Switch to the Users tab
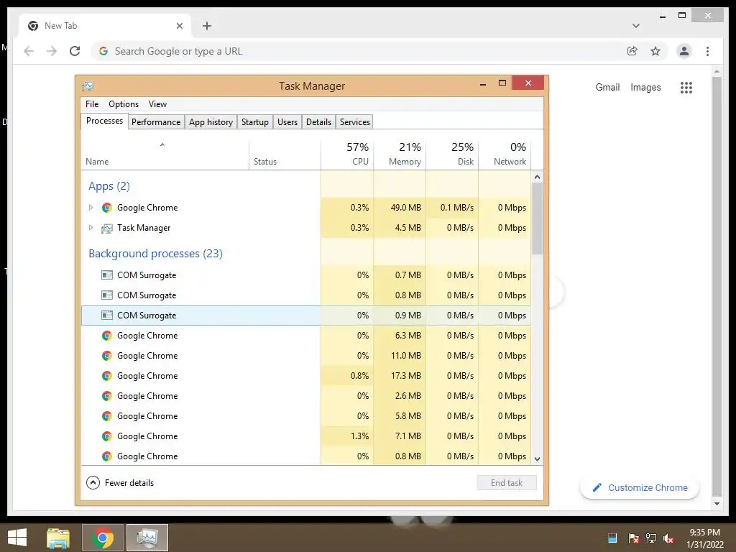The height and width of the screenshot is (552, 736). point(287,122)
